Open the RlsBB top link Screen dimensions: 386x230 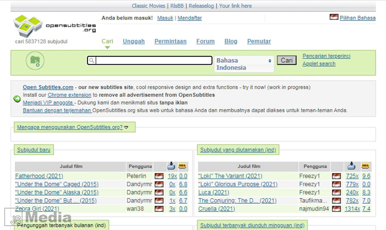(177, 6)
